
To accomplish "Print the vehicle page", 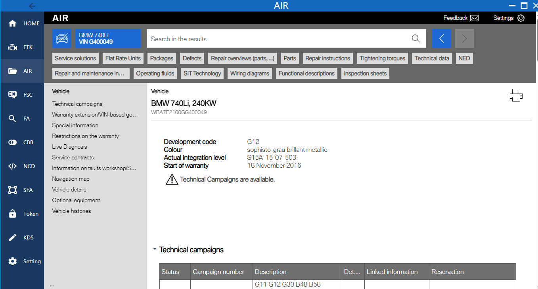I will pyautogui.click(x=516, y=95).
